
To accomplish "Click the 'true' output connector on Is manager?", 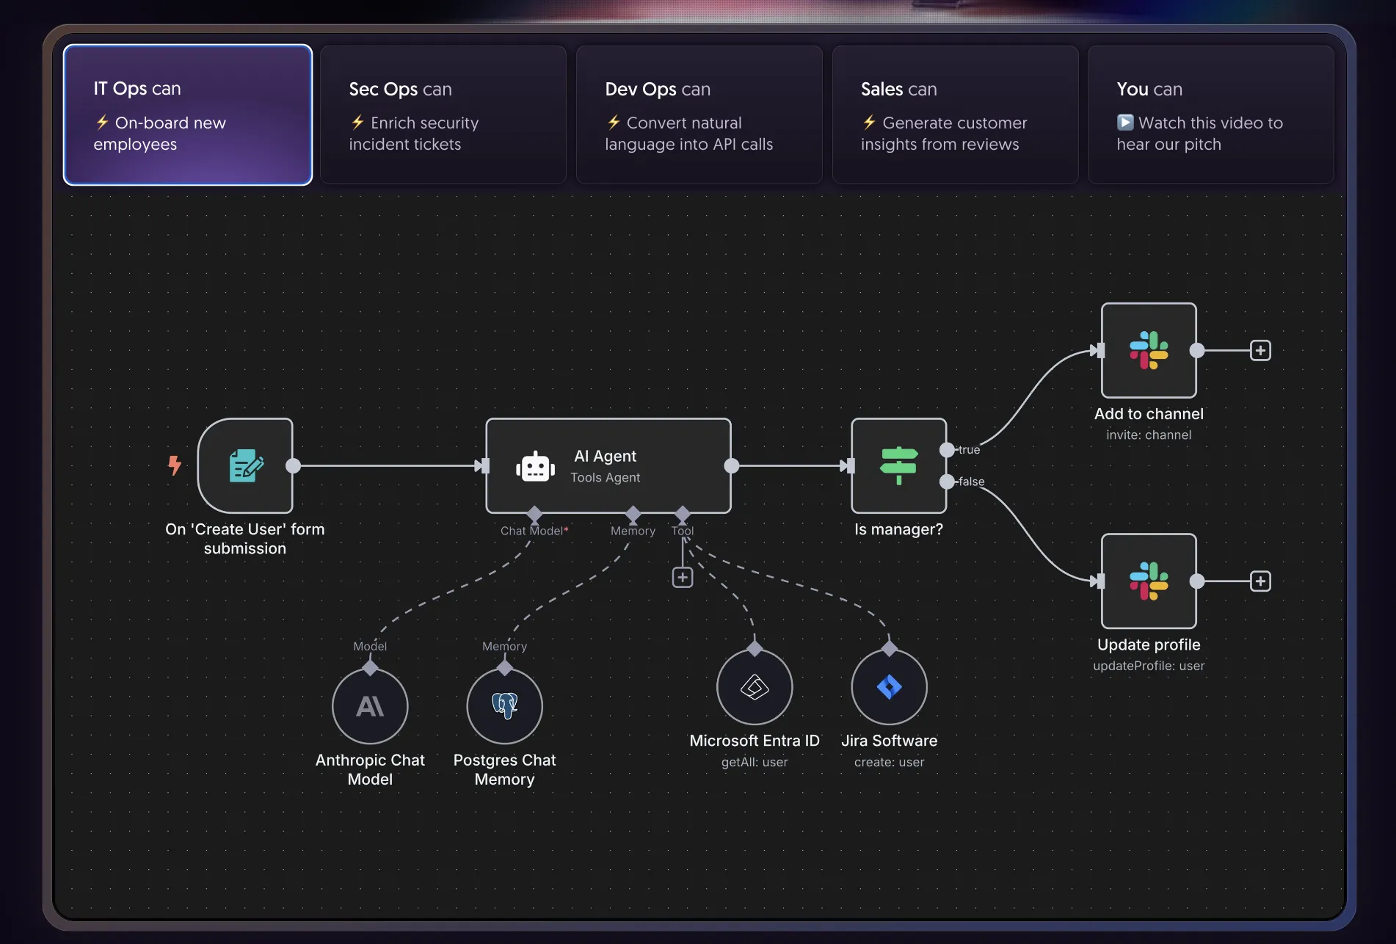I will coord(948,450).
